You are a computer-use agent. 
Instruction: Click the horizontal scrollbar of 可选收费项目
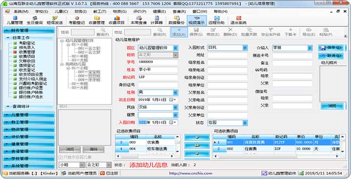click(x=276, y=156)
